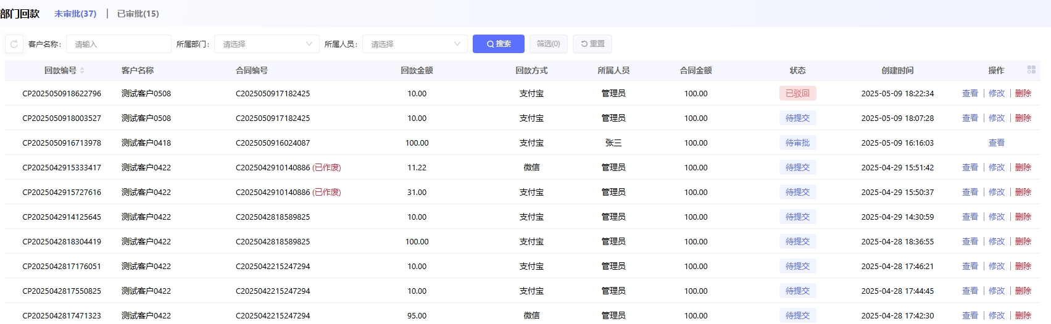The height and width of the screenshot is (324, 1051).
Task: Click the refresh icon left of 客户名称
Action: (x=14, y=44)
